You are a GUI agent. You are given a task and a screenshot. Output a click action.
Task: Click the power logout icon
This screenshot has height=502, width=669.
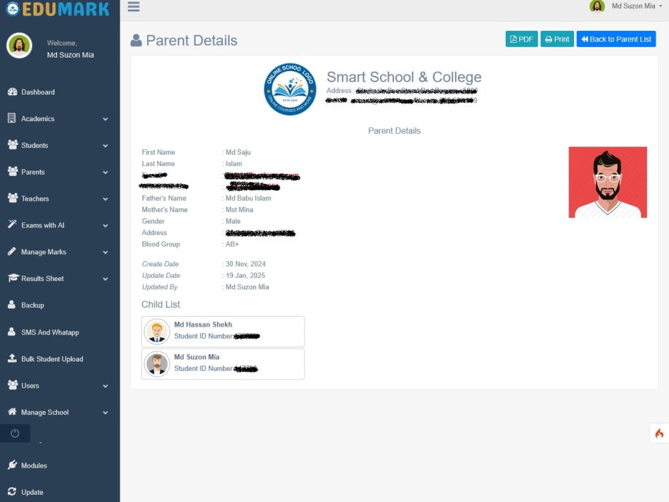(15, 433)
